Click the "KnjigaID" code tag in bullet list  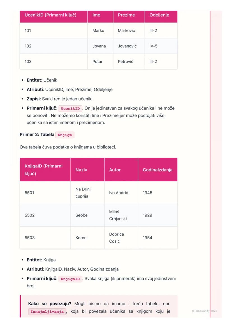tap(70, 279)
